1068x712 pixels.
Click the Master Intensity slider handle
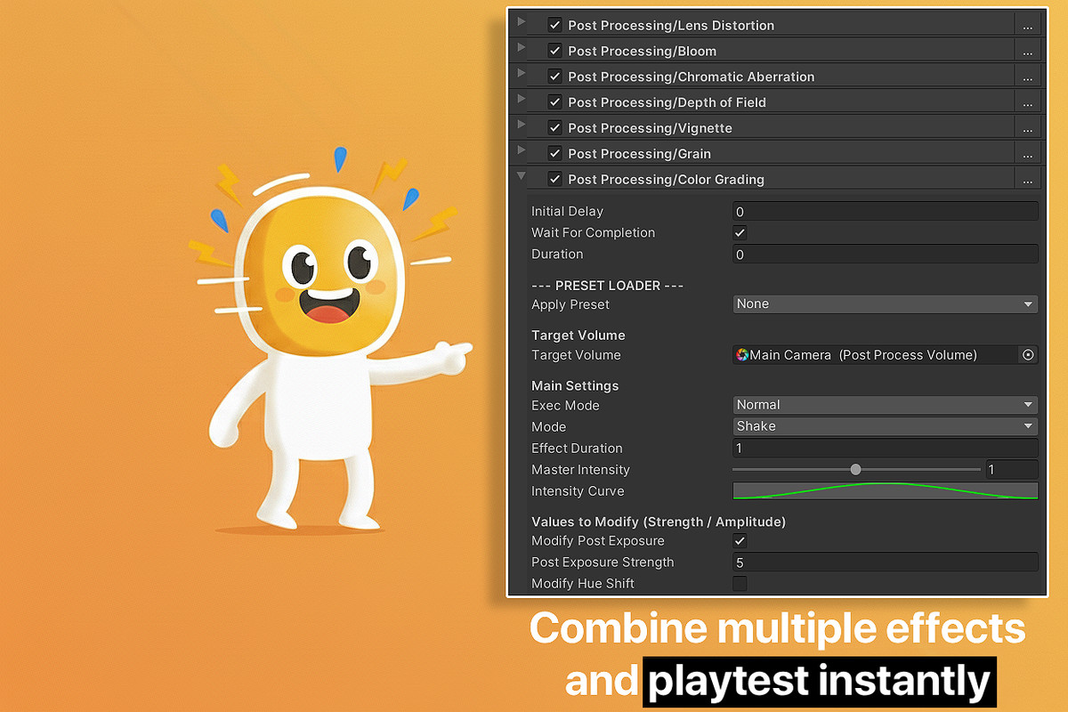[855, 469]
